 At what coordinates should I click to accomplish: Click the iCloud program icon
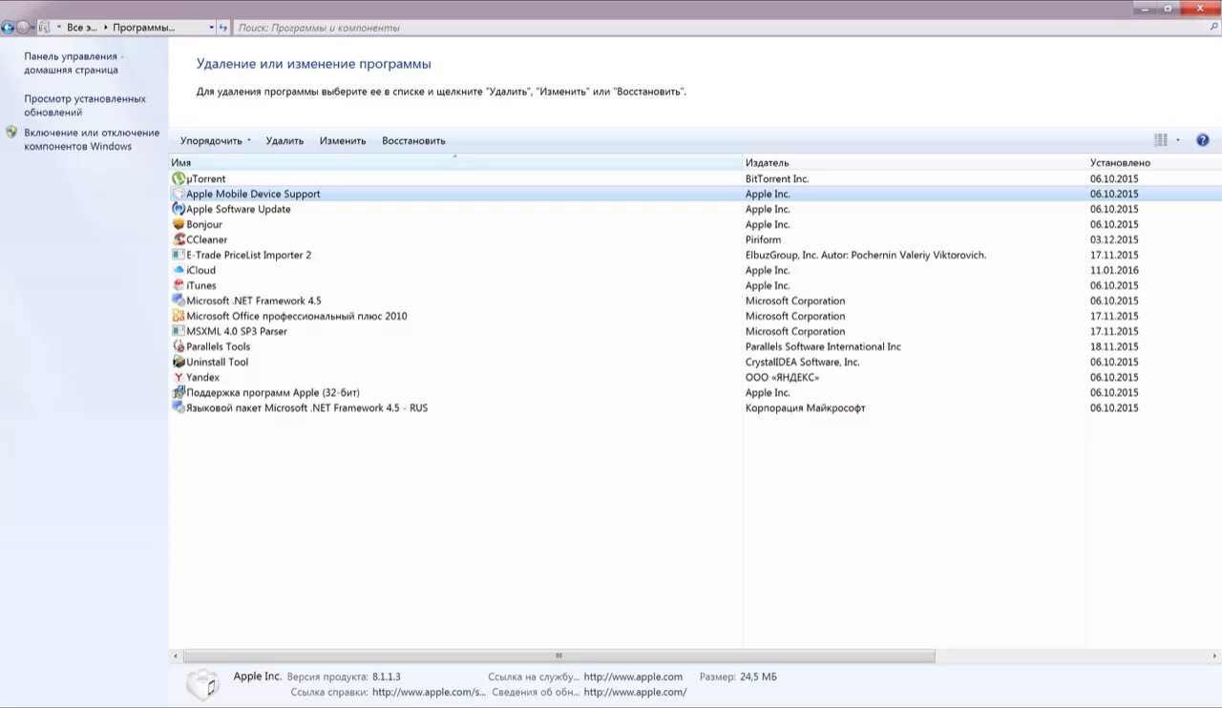[x=179, y=270]
